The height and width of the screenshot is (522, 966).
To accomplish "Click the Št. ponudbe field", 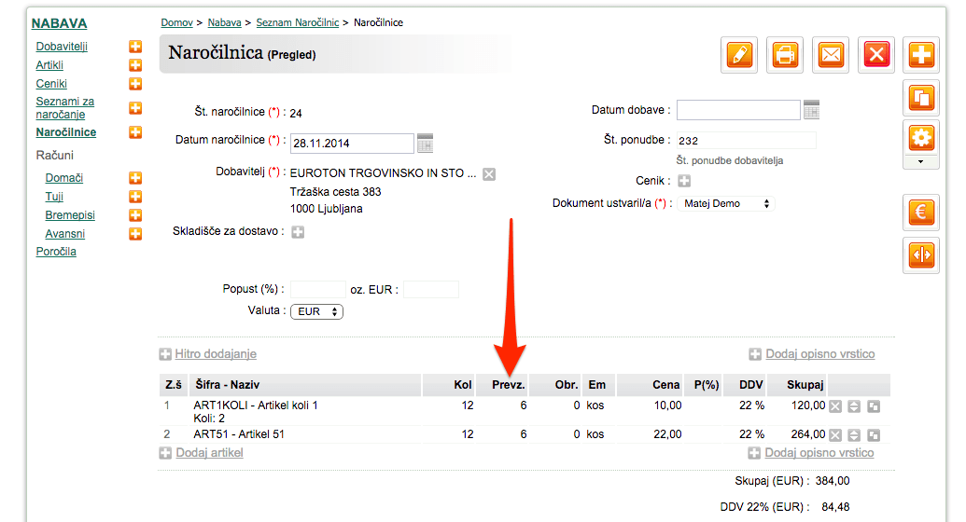I will (746, 141).
